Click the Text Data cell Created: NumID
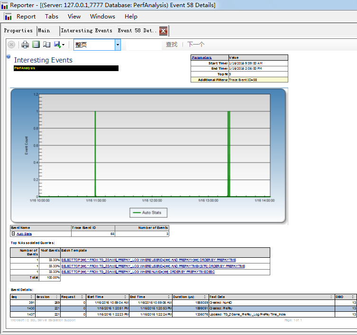This screenshot has width=357, height=335. pyautogui.click(x=272, y=303)
